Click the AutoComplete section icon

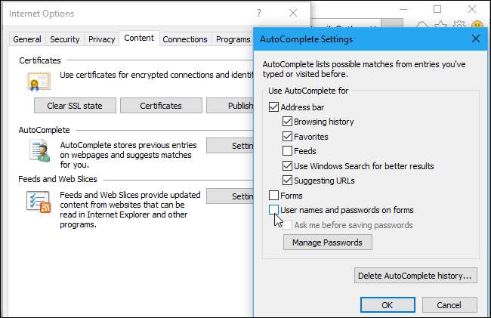(x=38, y=150)
